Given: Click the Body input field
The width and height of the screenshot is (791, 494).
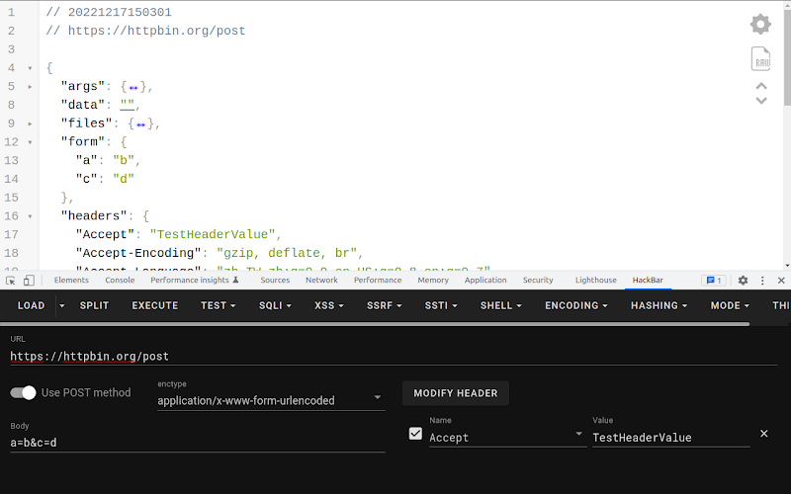Looking at the screenshot, I should 197,443.
